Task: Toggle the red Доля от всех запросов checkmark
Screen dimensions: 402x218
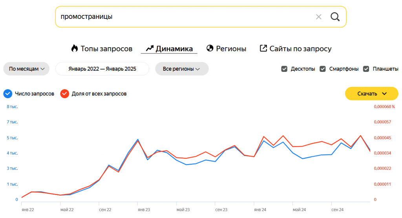Action: point(64,93)
